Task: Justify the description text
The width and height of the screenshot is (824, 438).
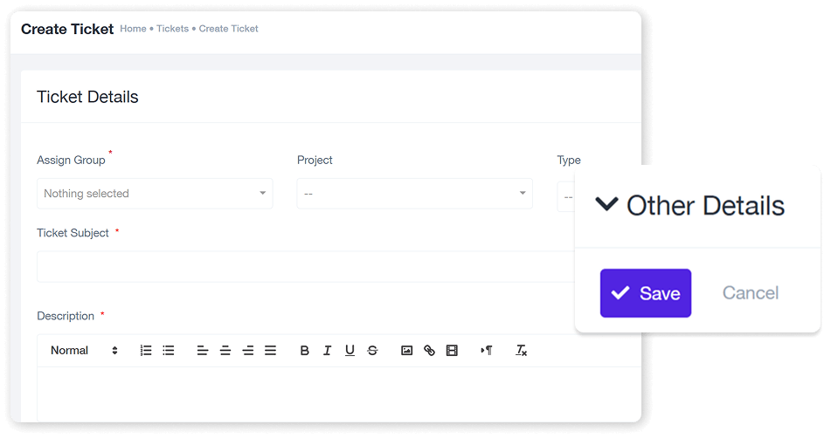Action: click(271, 351)
